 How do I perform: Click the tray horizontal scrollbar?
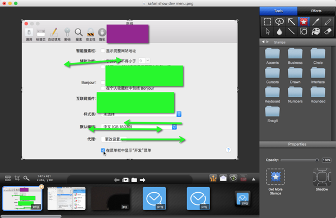[31, 216]
